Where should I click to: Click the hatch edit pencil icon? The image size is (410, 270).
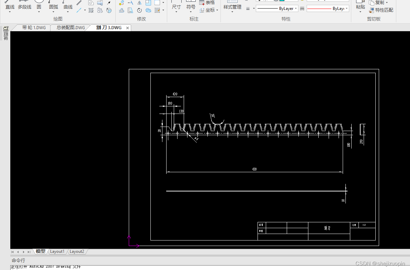[157, 10]
